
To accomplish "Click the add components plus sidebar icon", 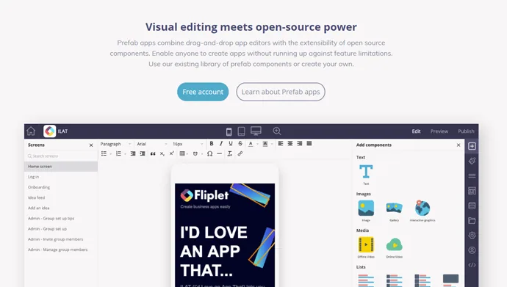I will tap(472, 146).
